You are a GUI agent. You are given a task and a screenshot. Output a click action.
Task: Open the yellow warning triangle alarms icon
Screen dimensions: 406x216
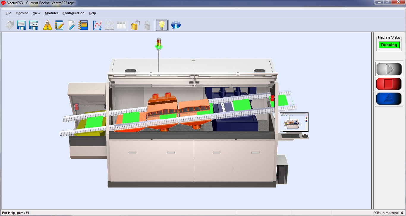(x=48, y=25)
